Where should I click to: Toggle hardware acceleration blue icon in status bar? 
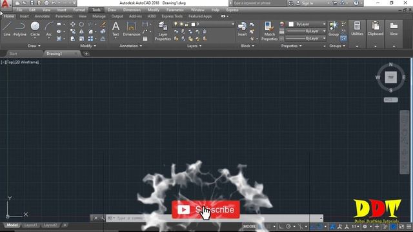tap(393, 226)
